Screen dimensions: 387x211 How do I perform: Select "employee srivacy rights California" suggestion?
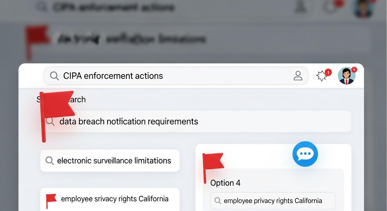[x=114, y=199]
